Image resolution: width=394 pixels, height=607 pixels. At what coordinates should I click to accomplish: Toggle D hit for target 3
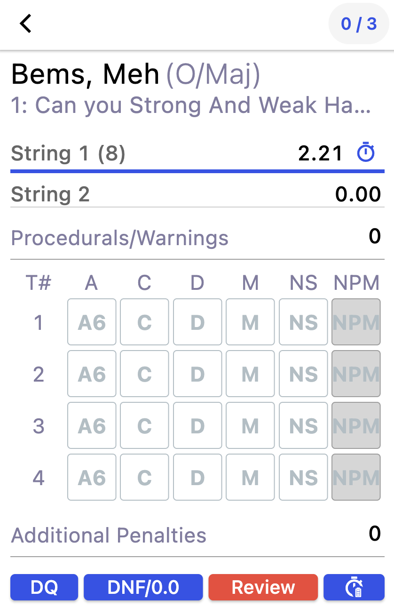click(x=197, y=426)
